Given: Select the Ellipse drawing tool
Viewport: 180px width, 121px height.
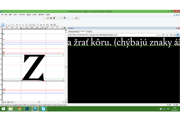Looking at the screenshot, I should 33,25.
